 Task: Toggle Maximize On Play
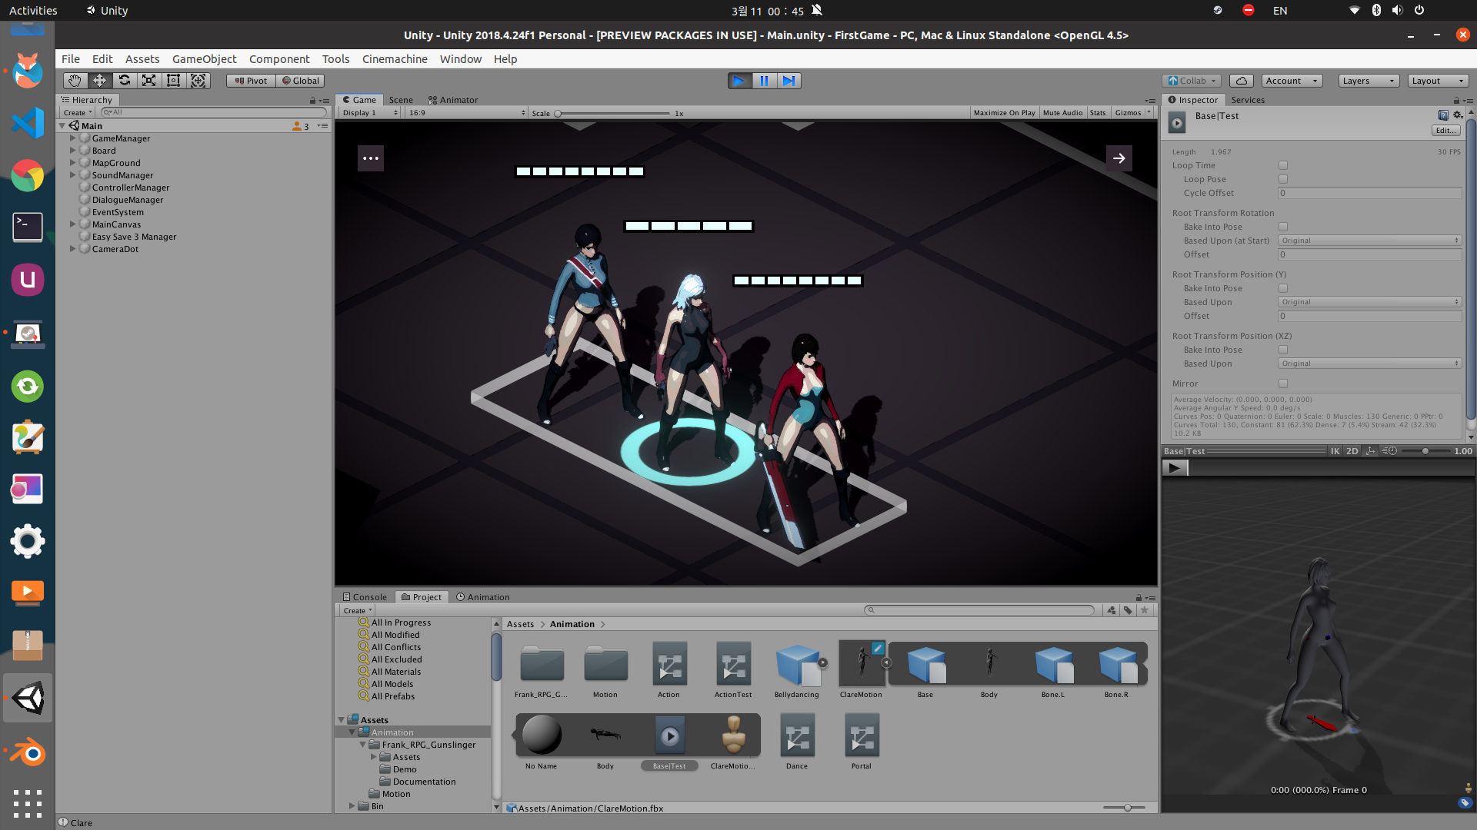point(1004,113)
